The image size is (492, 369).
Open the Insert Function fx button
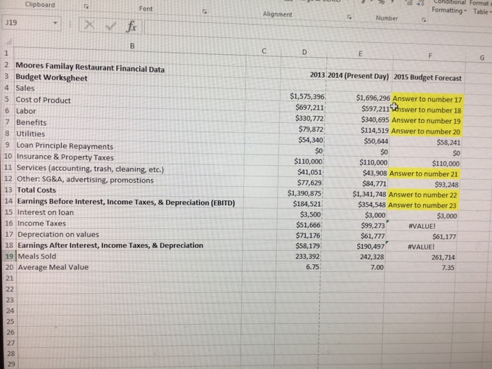(131, 27)
